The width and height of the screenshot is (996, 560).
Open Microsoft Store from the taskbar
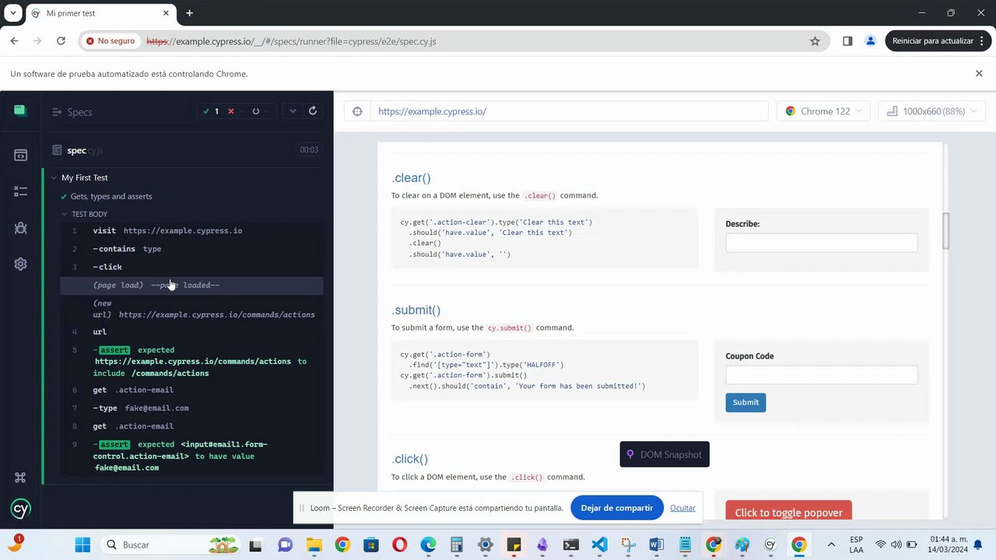pyautogui.click(x=371, y=544)
